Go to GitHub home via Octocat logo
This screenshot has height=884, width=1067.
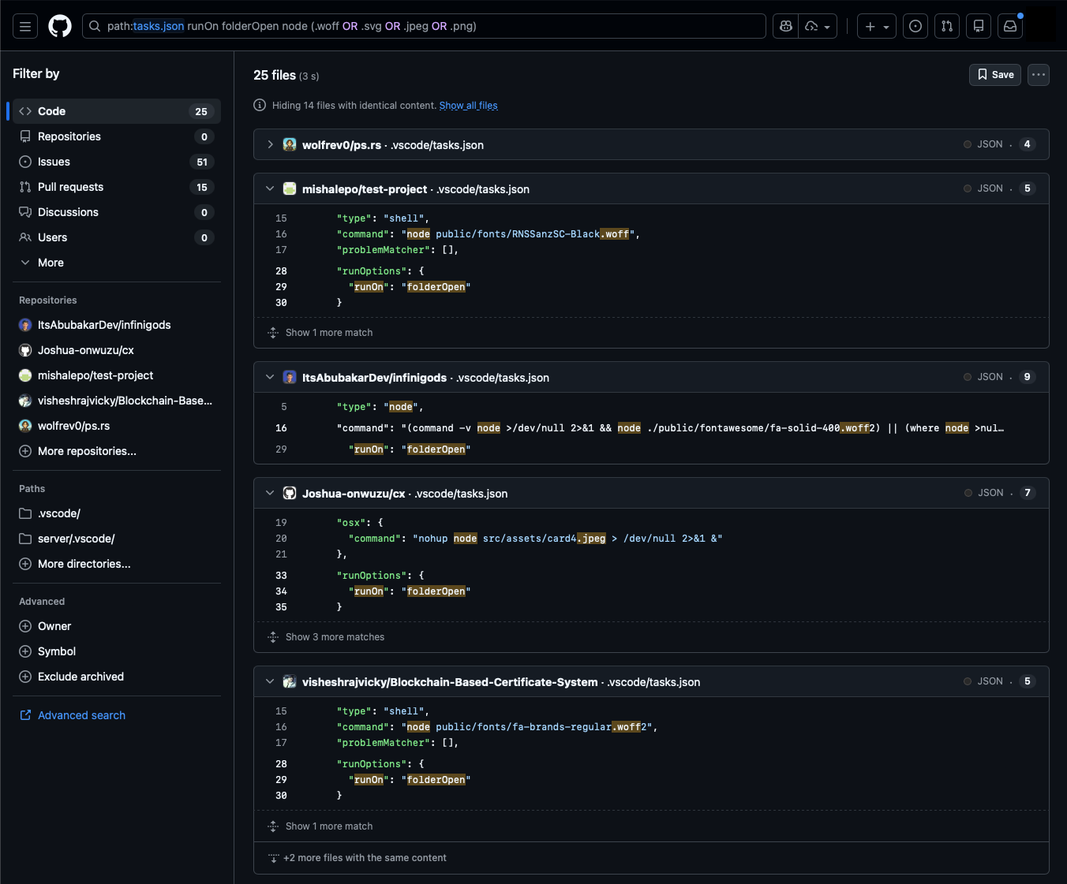(60, 26)
